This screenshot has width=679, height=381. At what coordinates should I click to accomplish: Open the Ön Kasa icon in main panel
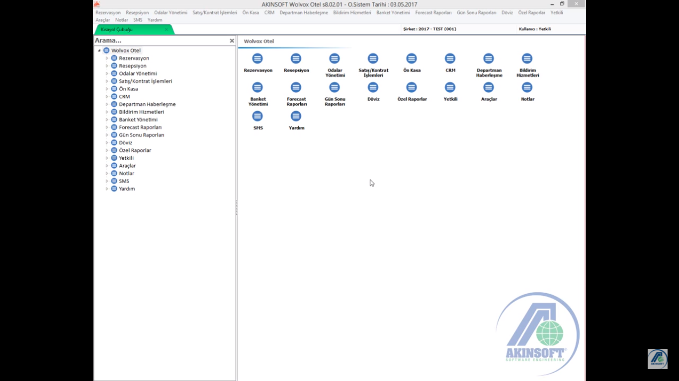pyautogui.click(x=412, y=59)
